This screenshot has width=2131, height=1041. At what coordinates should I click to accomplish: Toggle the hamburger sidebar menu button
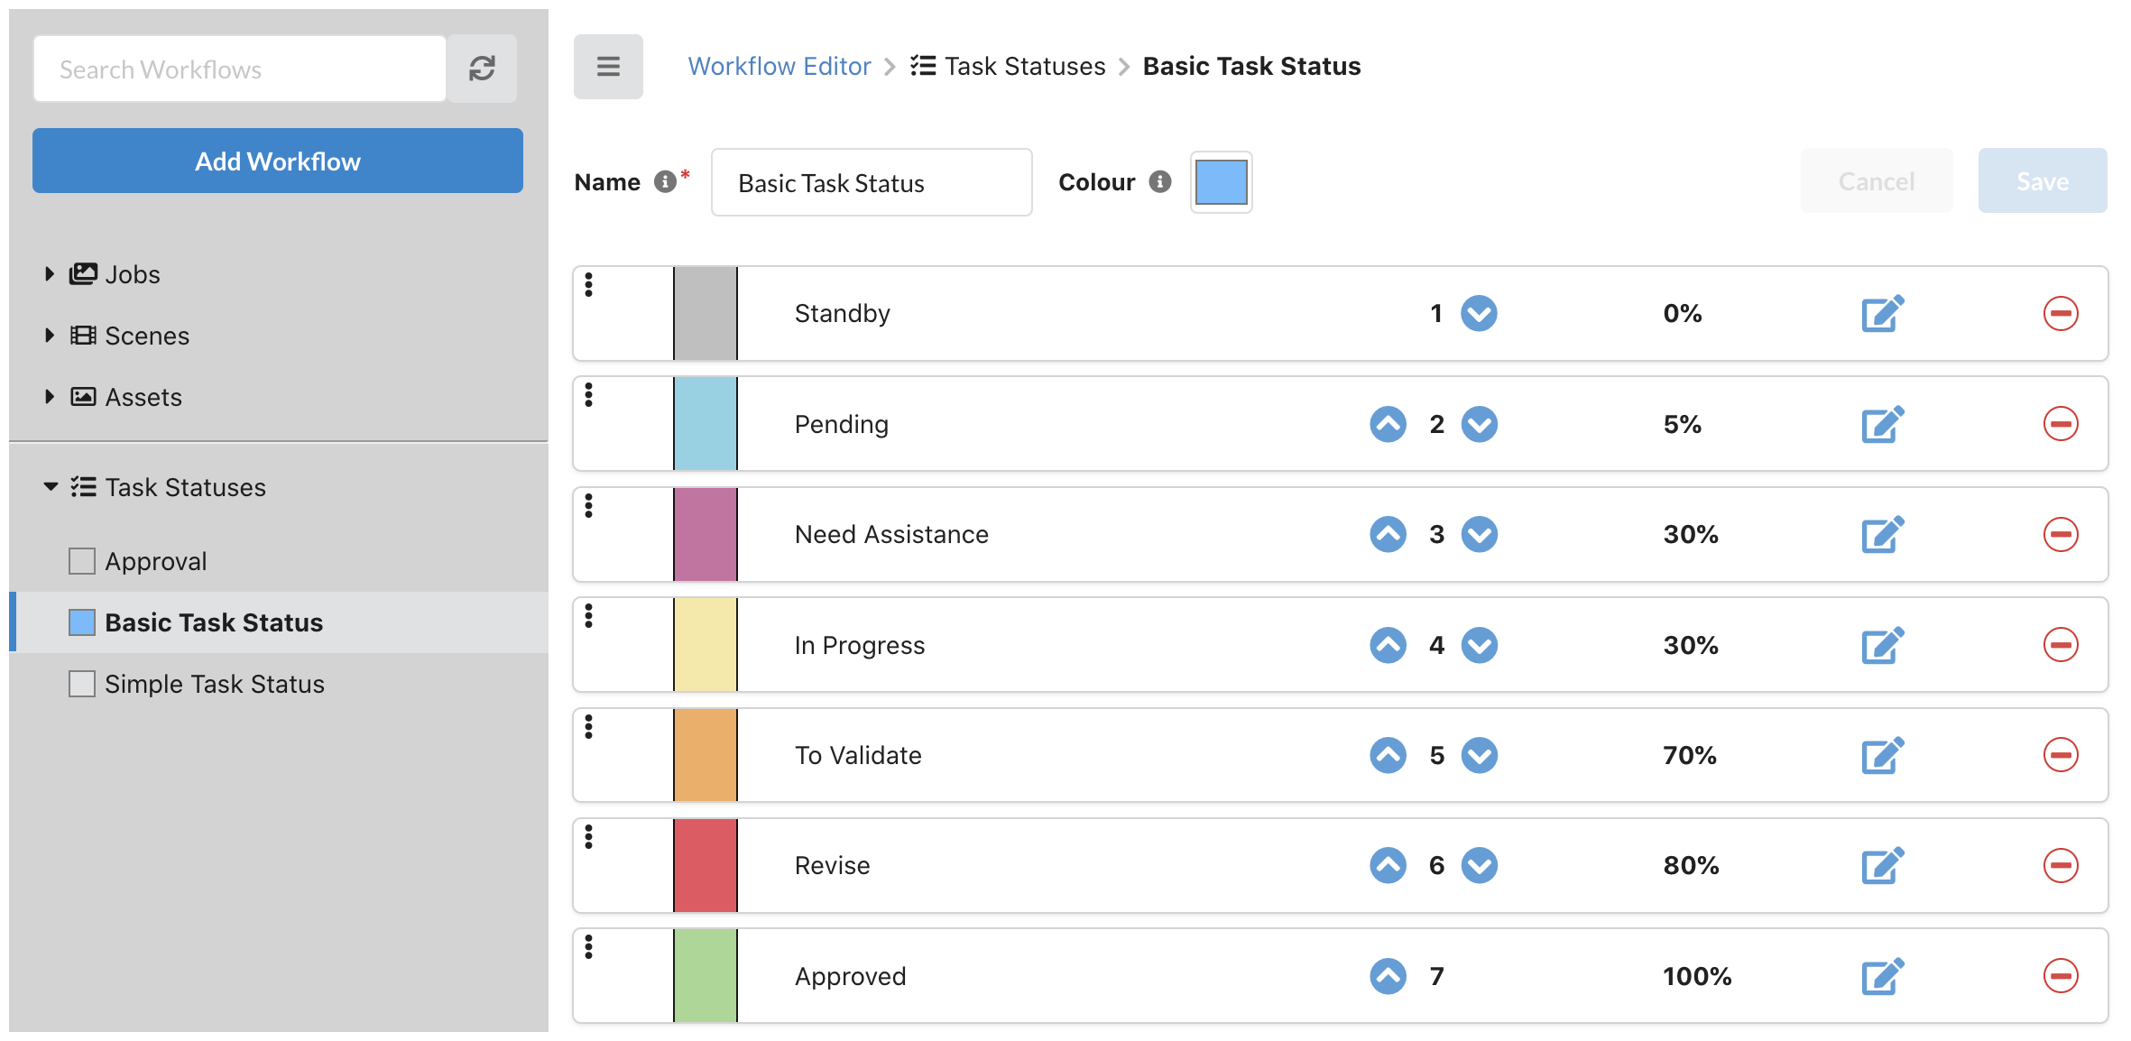click(608, 67)
